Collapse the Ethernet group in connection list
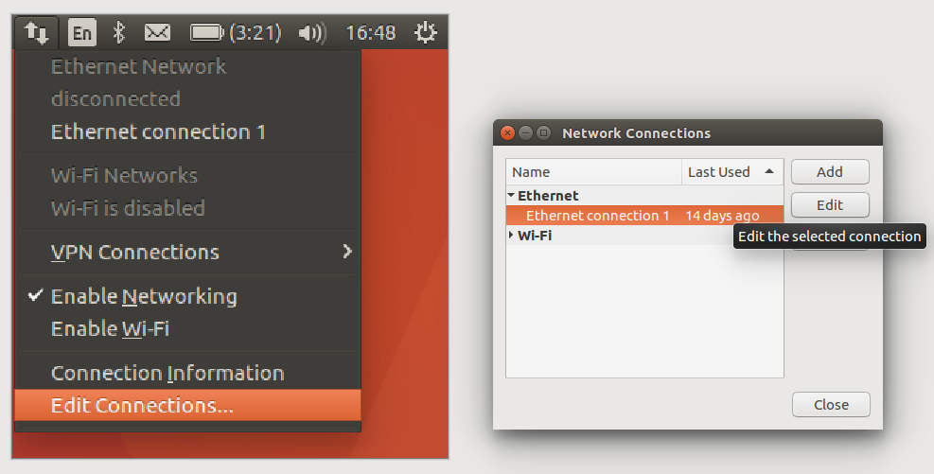934x474 pixels. (x=512, y=196)
